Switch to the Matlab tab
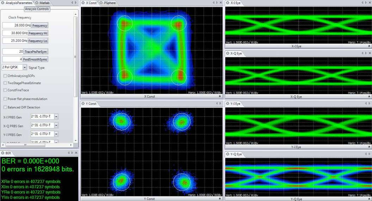The width and height of the screenshot is (372, 201). (x=44, y=3)
